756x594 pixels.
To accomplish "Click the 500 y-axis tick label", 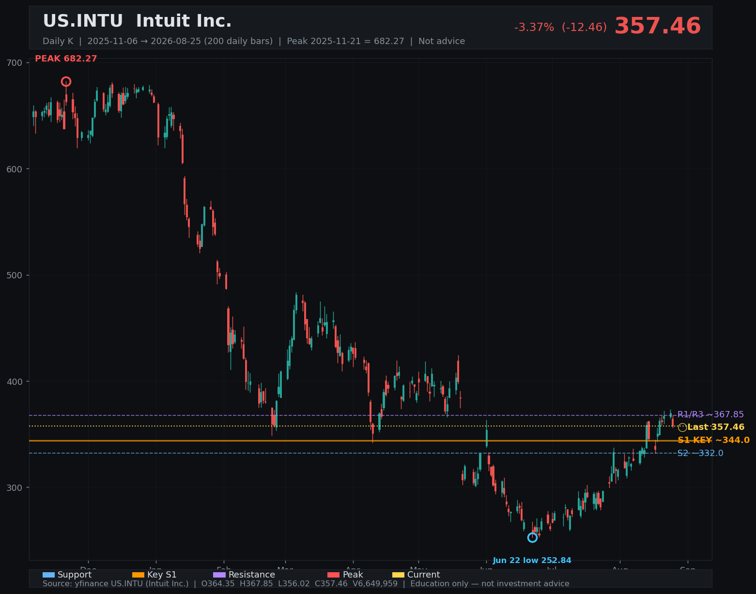I will pyautogui.click(x=15, y=275).
